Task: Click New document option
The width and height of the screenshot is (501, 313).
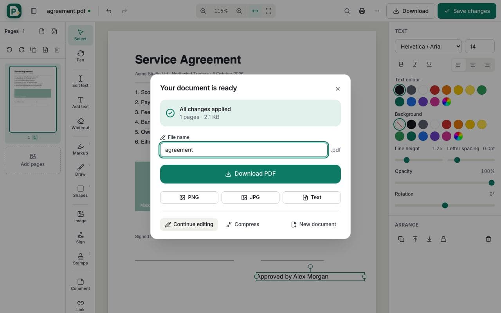Action: 314,225
